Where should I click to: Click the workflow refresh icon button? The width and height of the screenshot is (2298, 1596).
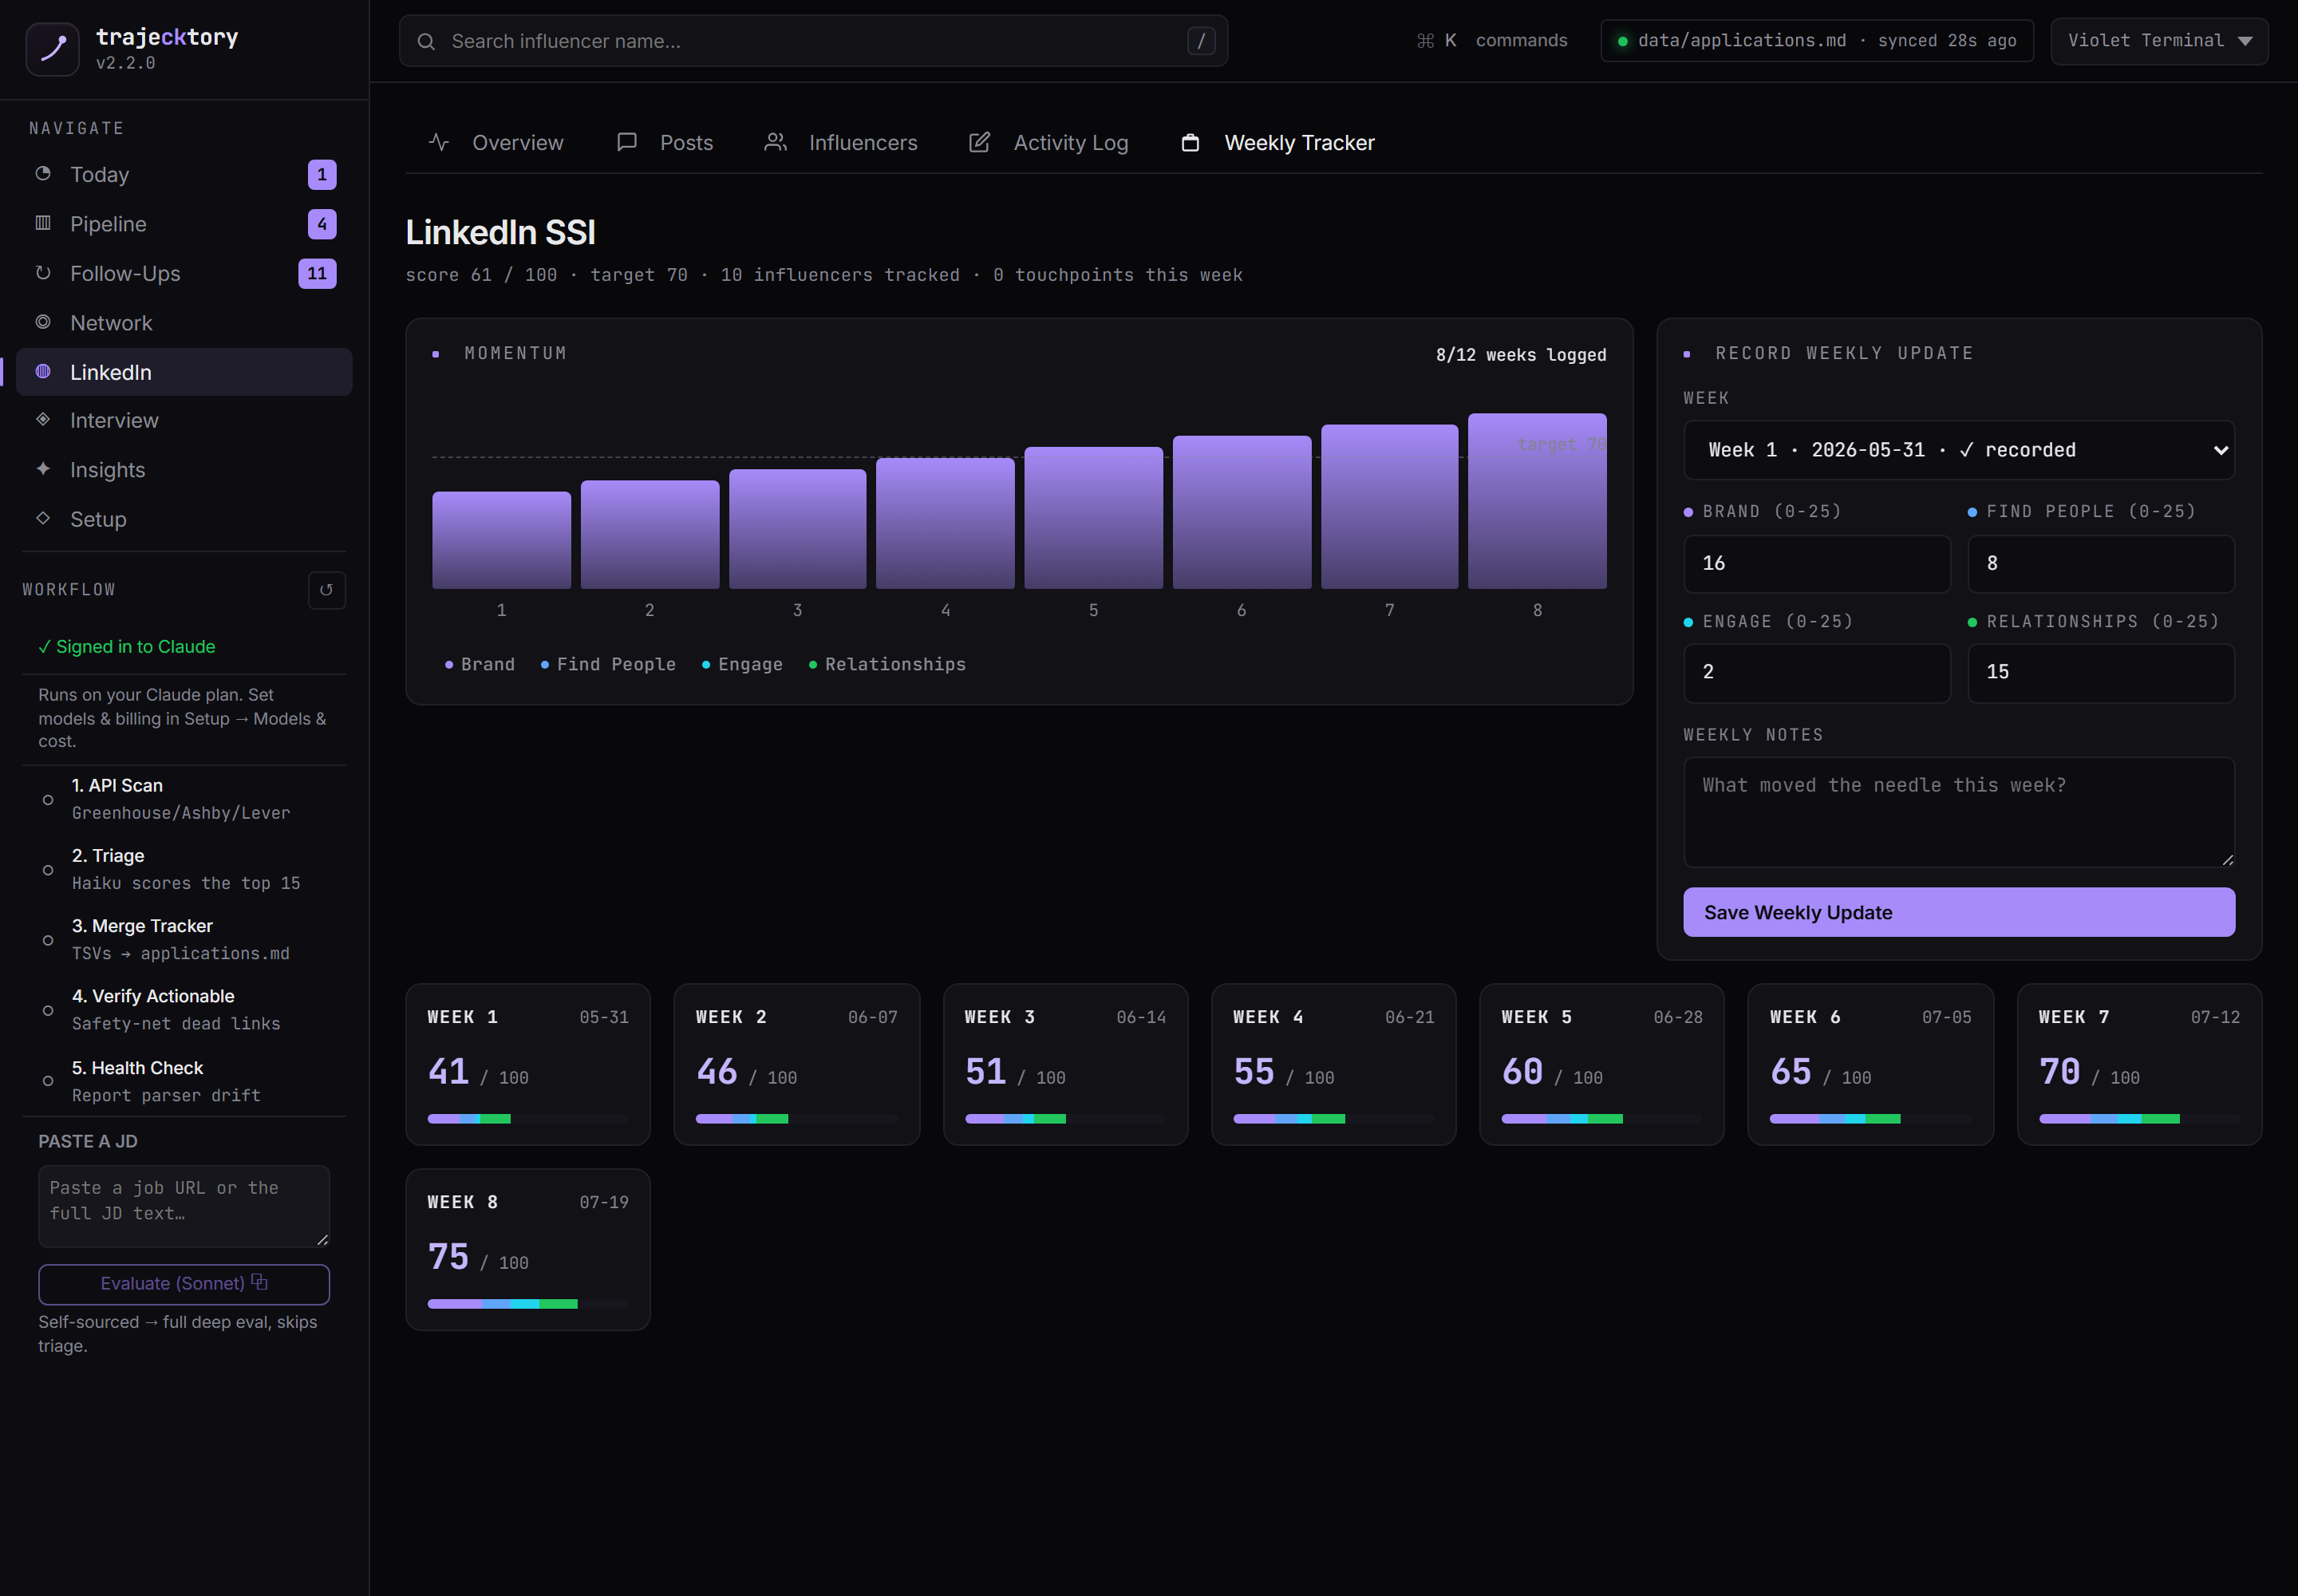coord(326,590)
